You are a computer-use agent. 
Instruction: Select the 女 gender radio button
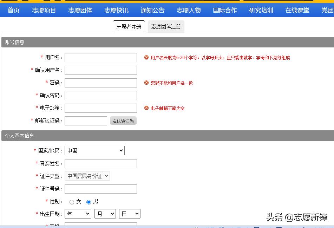point(71,201)
